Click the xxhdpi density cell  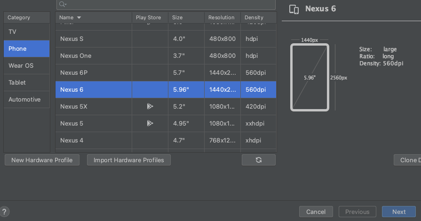click(258, 123)
